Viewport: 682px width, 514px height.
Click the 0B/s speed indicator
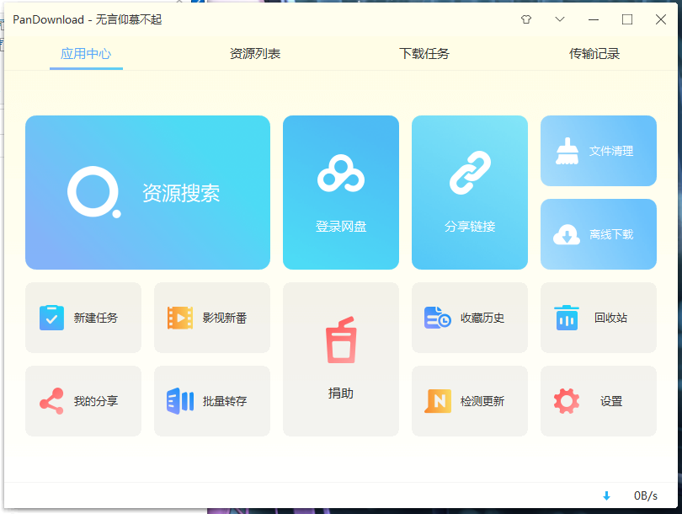click(x=646, y=495)
